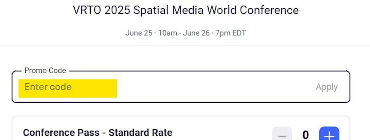Screen dimensions: 370x140
Task: Click empty space inside promo code box
Action: click(x=216, y=87)
